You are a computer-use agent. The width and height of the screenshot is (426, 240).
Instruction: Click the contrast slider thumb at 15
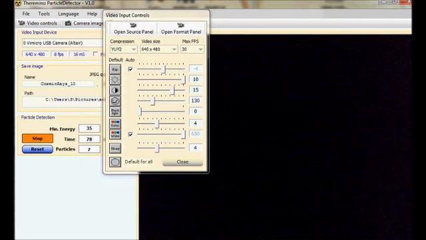(172, 91)
